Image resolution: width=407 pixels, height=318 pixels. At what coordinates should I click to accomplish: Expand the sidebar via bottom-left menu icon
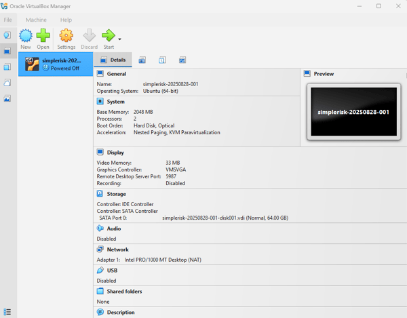(7, 311)
